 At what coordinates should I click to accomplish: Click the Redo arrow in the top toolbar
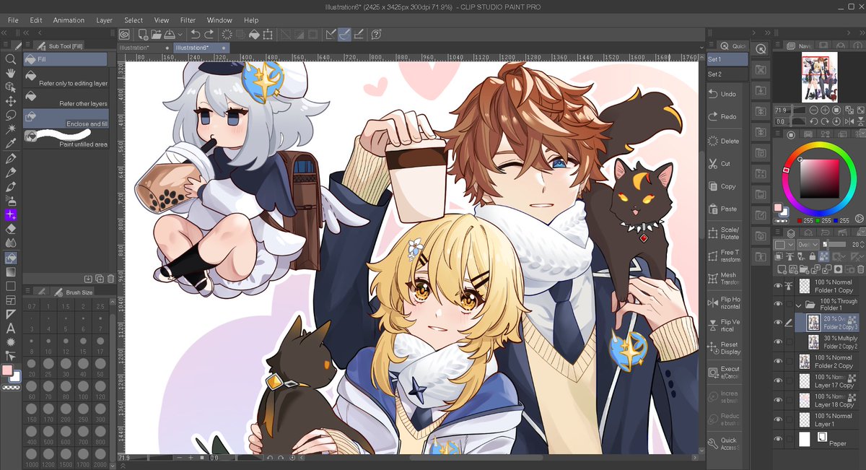(x=209, y=34)
